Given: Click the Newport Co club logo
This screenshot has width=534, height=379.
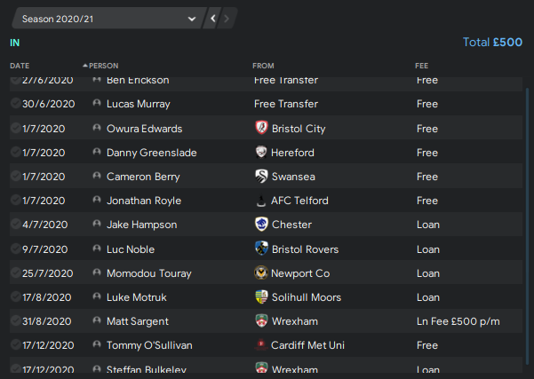Looking at the screenshot, I should [261, 272].
